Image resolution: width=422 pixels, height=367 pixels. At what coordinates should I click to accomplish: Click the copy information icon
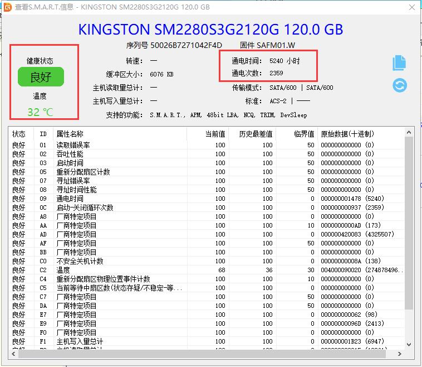(x=399, y=63)
